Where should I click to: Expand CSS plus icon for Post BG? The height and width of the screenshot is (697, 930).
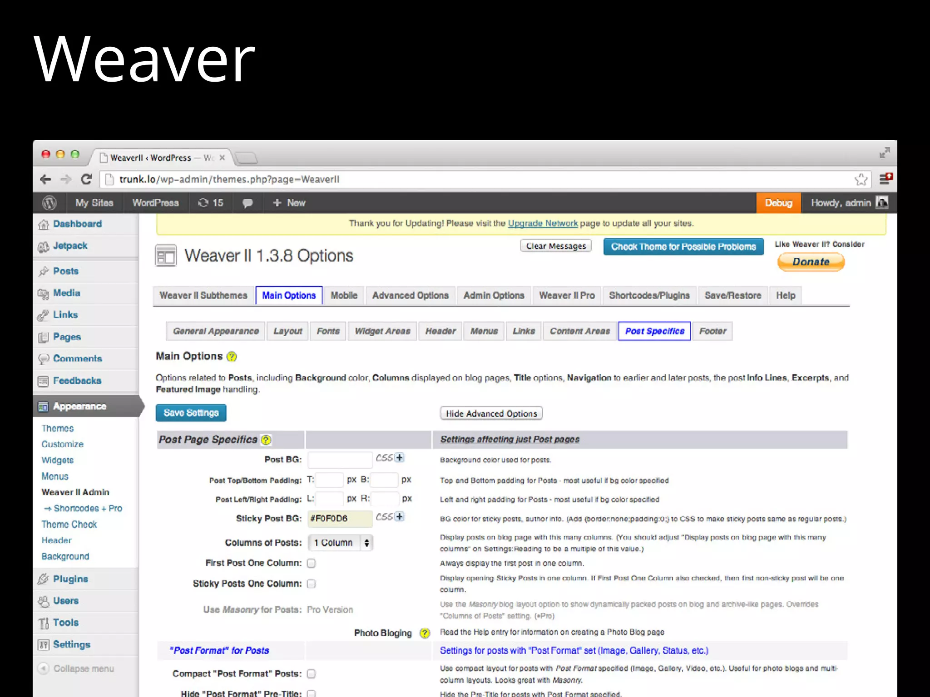click(x=399, y=458)
